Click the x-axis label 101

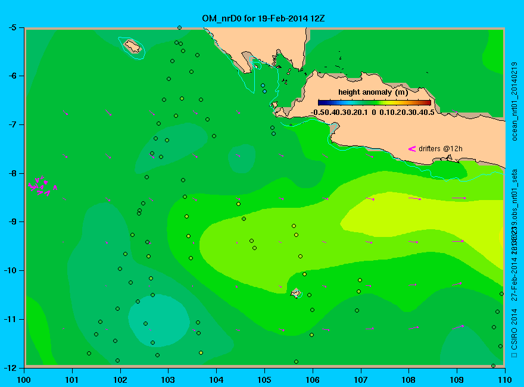click(72, 380)
